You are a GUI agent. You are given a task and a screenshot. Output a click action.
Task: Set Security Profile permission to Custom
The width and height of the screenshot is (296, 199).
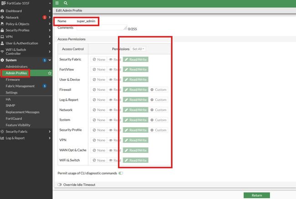158,130
